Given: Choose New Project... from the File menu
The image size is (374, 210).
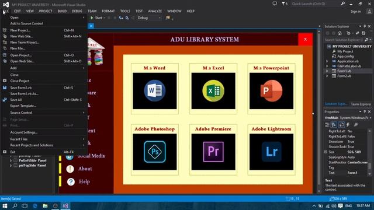Looking at the screenshot, I should coord(44,30).
